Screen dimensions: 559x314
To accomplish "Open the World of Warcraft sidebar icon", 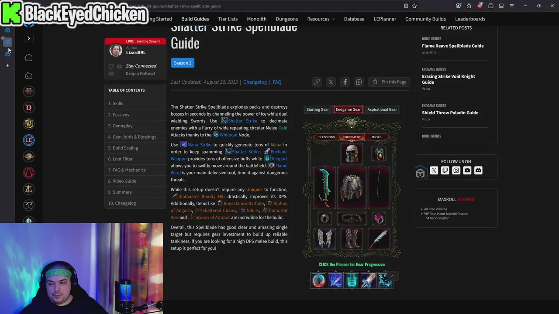I will click(x=29, y=124).
